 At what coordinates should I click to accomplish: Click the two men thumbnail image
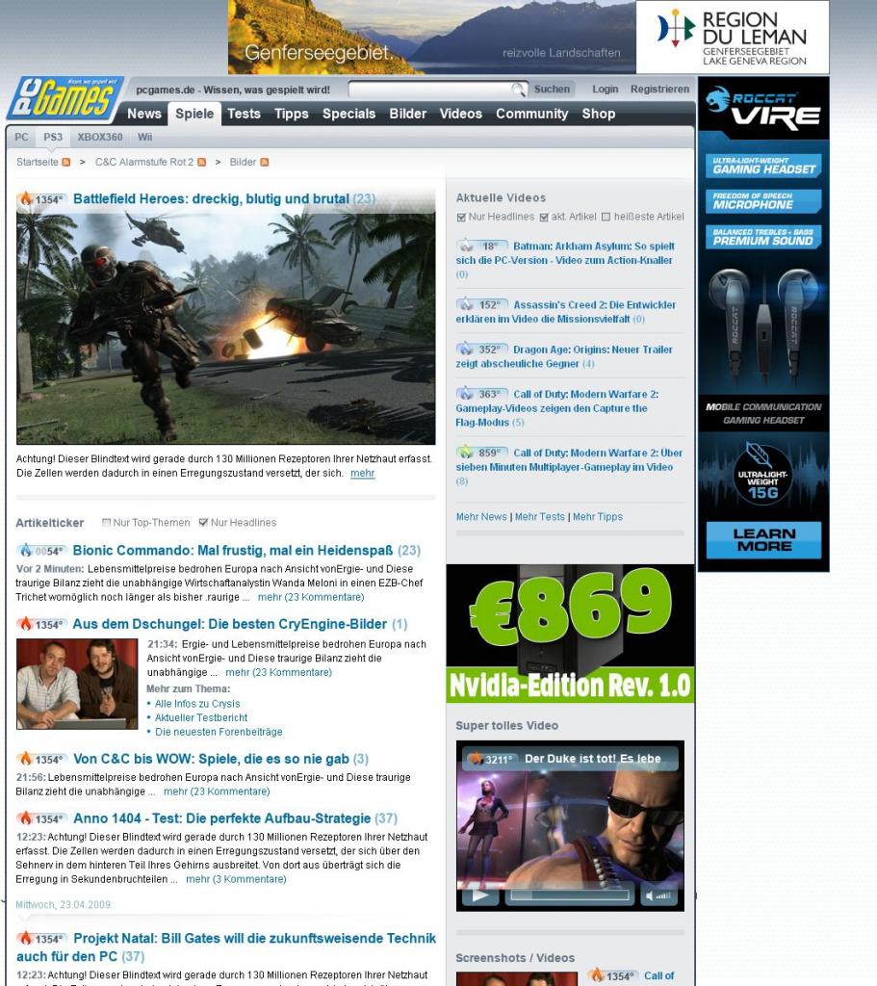click(x=77, y=685)
